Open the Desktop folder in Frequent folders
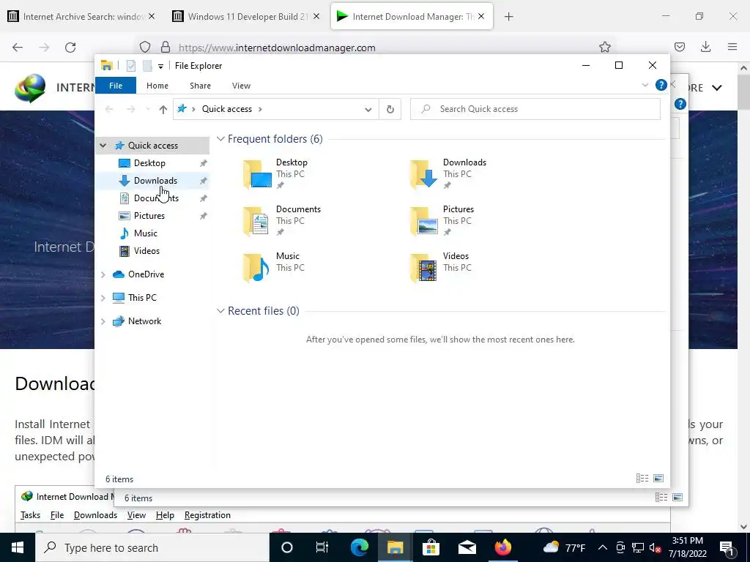The image size is (750, 562). (275, 174)
